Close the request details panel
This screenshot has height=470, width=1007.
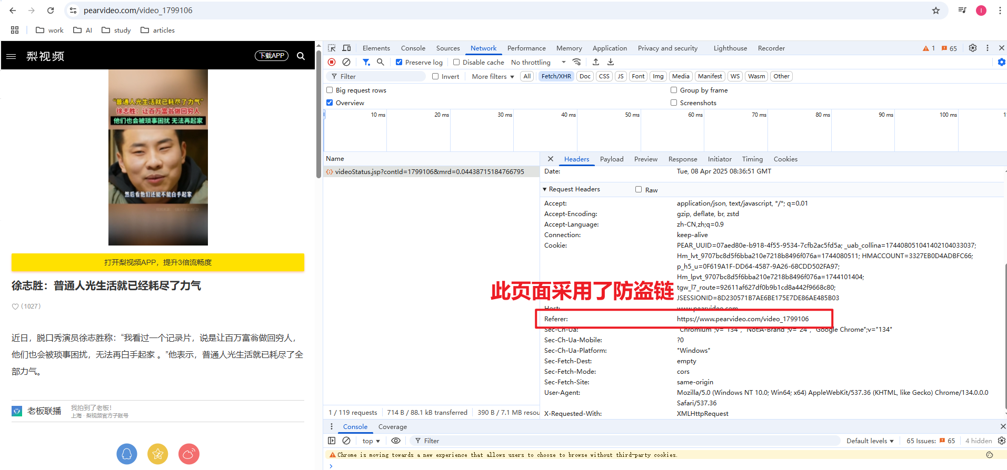[x=550, y=159]
